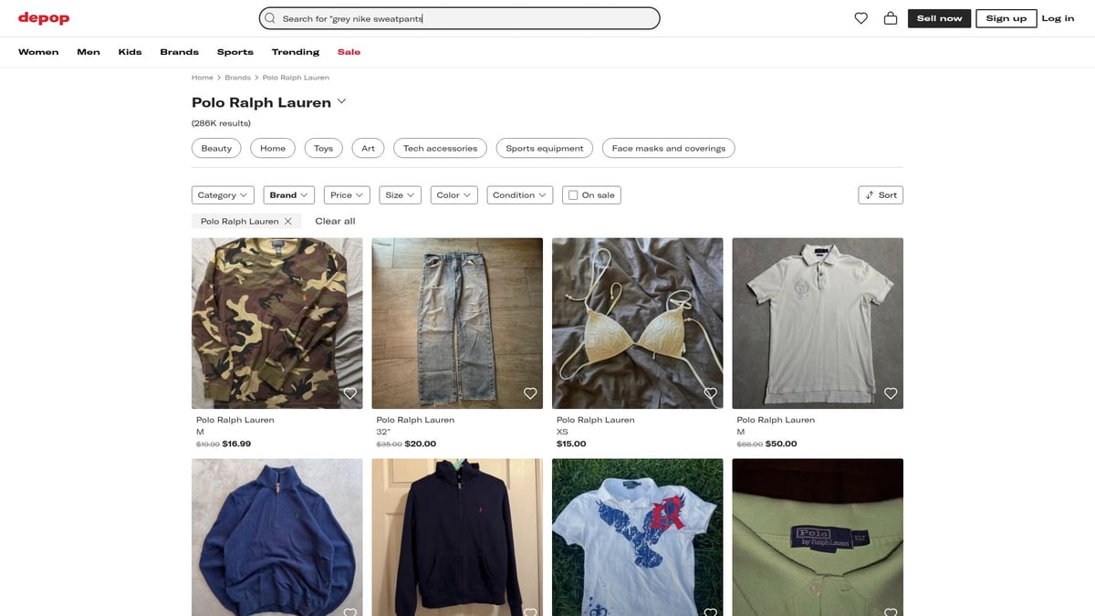Open the shopping bag icon
The height and width of the screenshot is (616, 1095).
click(891, 18)
